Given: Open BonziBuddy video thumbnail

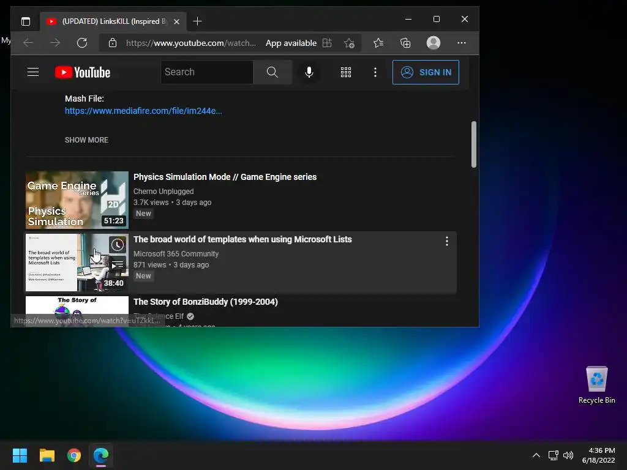Looking at the screenshot, I should pos(77,311).
